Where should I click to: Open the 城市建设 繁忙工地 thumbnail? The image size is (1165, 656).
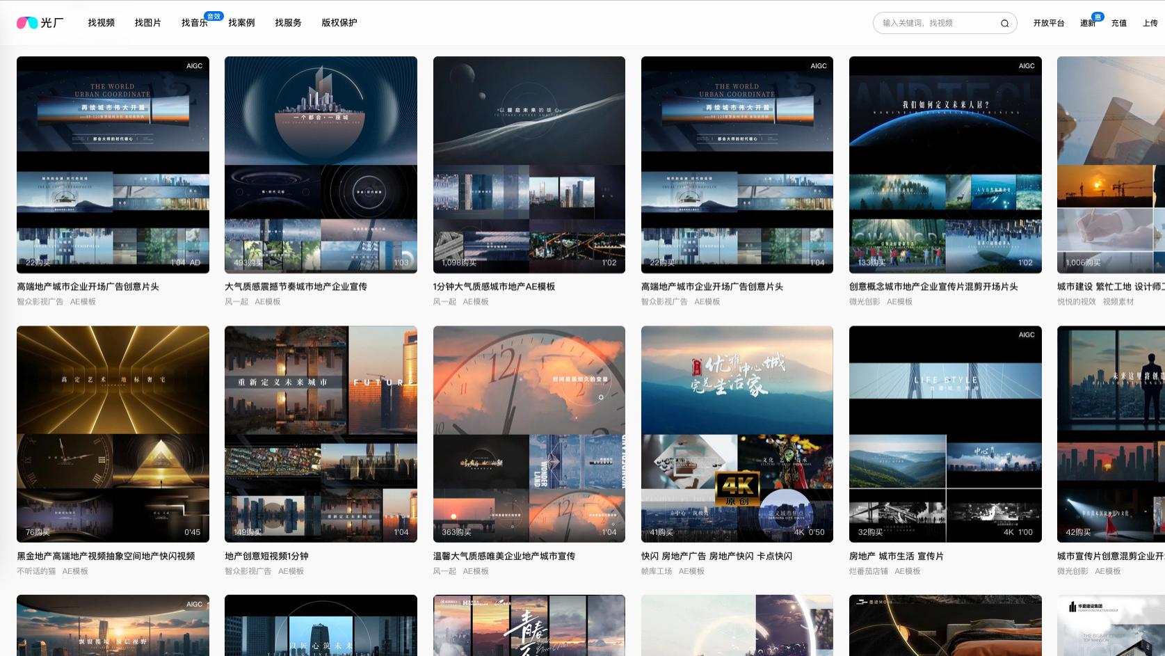[x=1111, y=165]
